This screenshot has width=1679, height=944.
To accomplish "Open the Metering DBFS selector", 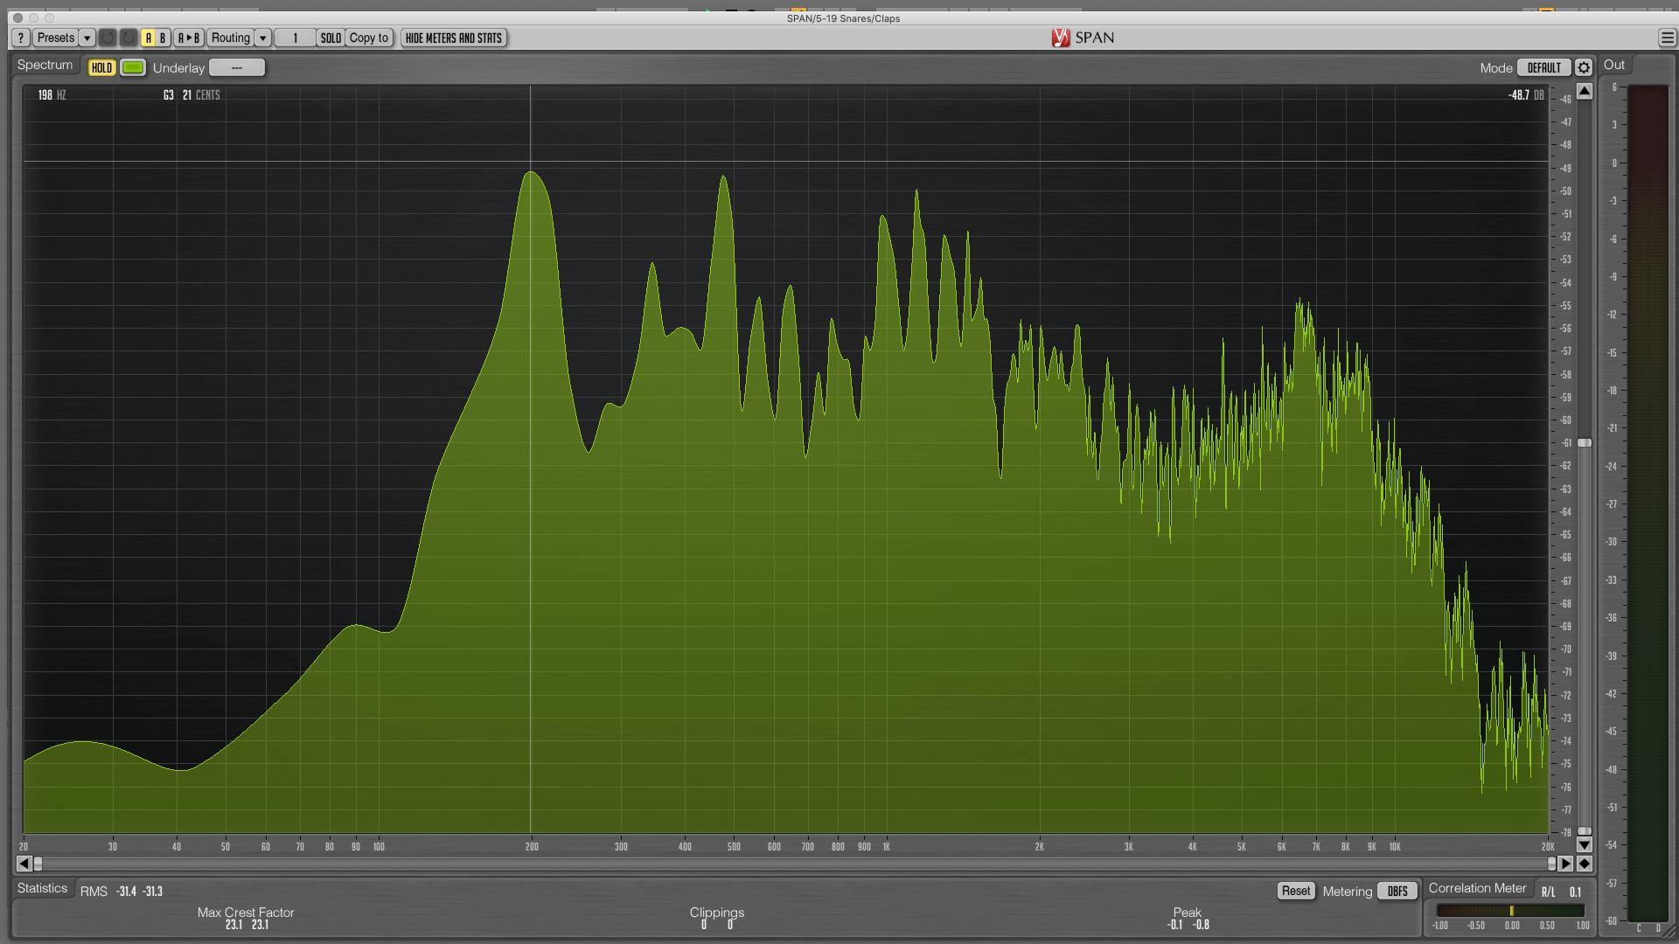I will [x=1397, y=892].
